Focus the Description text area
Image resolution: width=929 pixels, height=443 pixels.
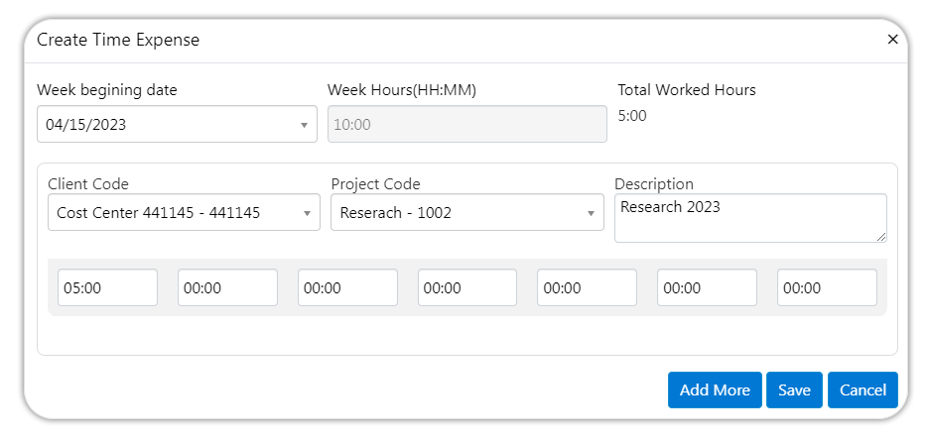[749, 217]
